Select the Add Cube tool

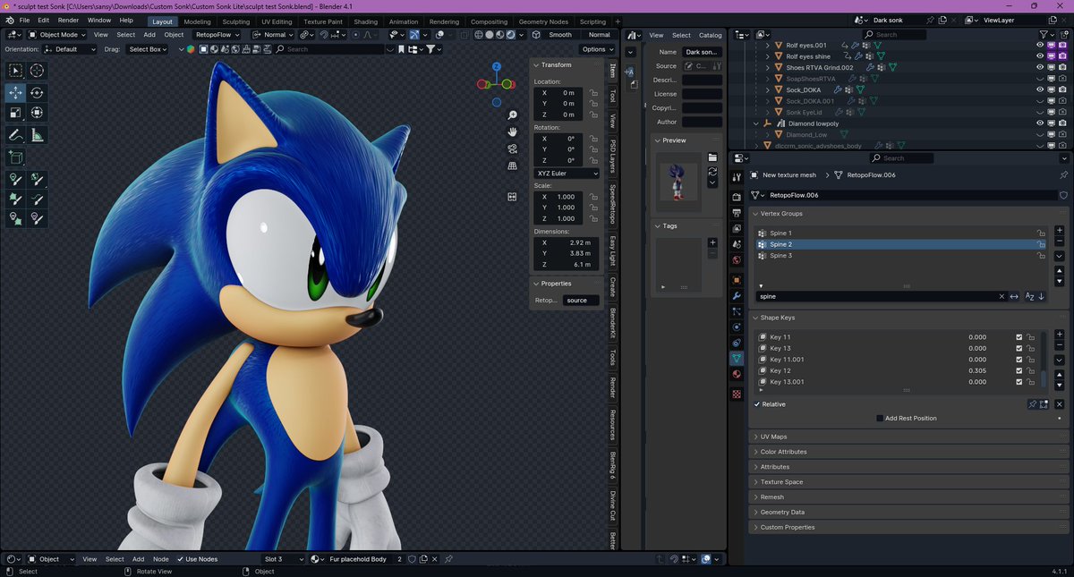tap(16, 157)
